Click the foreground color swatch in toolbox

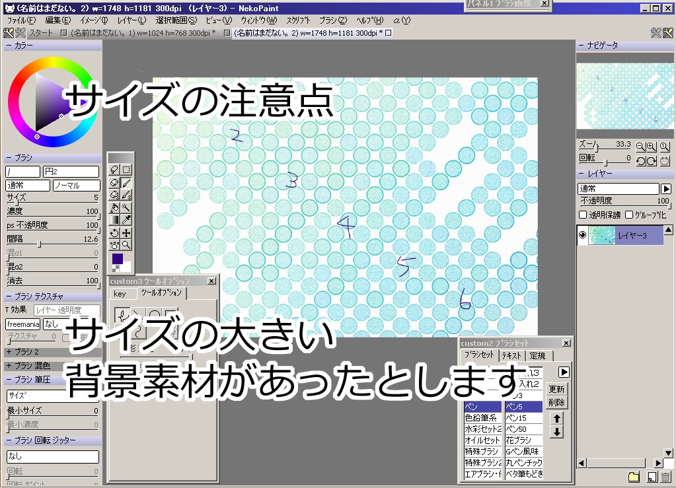117,258
